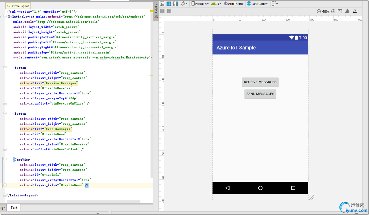Collapse the TextView tag fold marker
Screen dimensions: 369x215
pyautogui.click(x=5, y=160)
